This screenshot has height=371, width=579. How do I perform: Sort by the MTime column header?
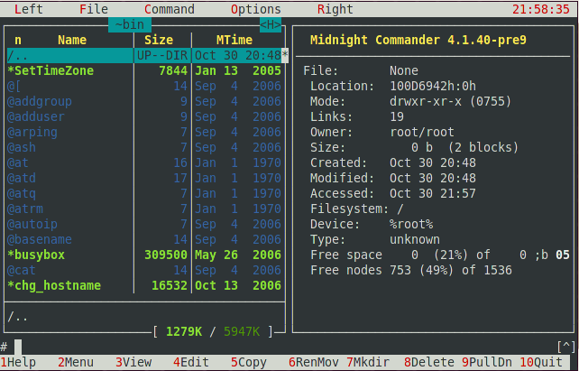click(234, 40)
